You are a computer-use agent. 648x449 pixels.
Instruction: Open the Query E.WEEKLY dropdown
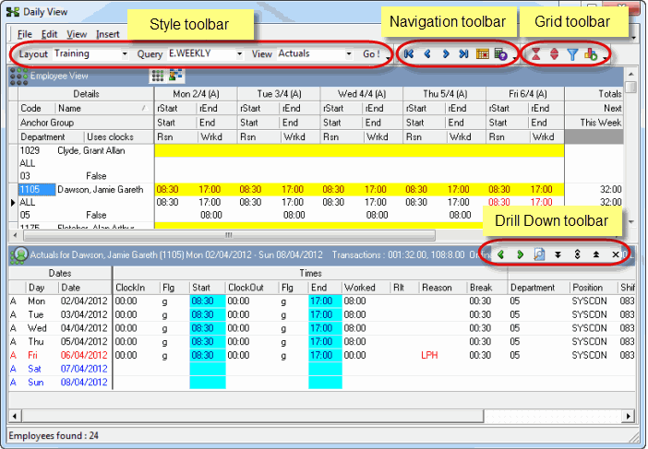coord(239,54)
